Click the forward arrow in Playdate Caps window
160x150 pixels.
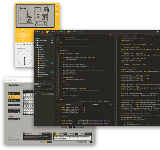tap(17, 80)
